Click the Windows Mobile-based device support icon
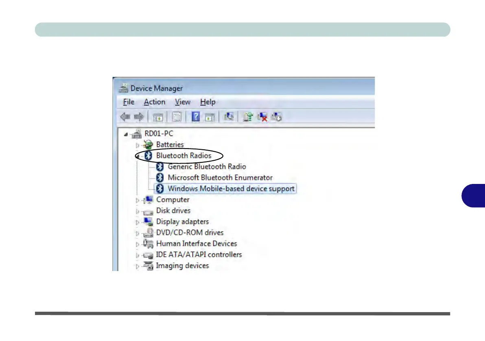 click(x=160, y=188)
